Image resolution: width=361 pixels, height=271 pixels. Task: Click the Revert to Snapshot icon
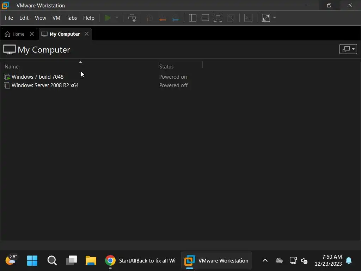pyautogui.click(x=163, y=18)
